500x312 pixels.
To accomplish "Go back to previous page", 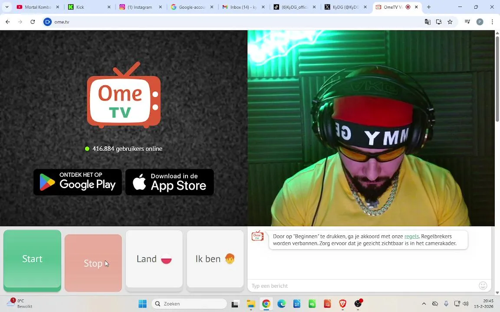I will [8, 22].
